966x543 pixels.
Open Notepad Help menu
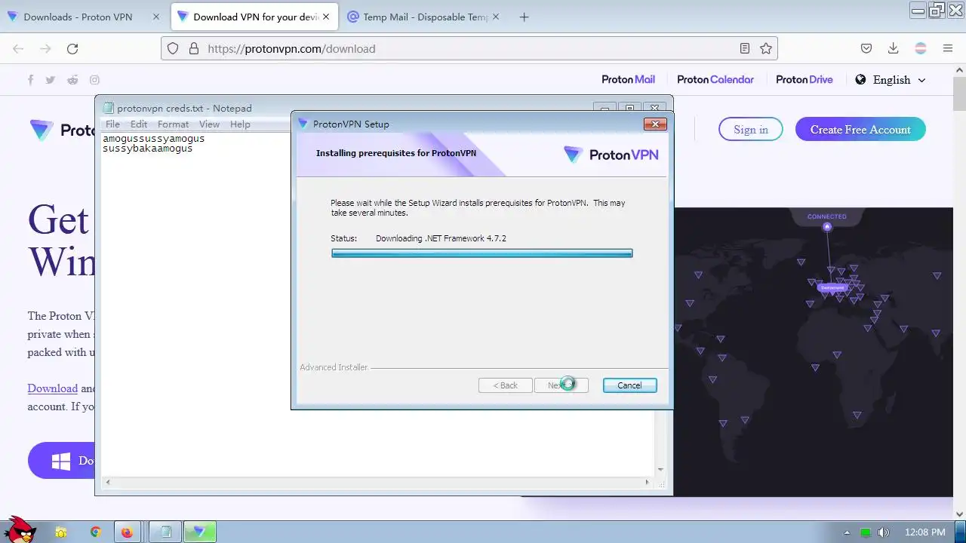coord(240,124)
